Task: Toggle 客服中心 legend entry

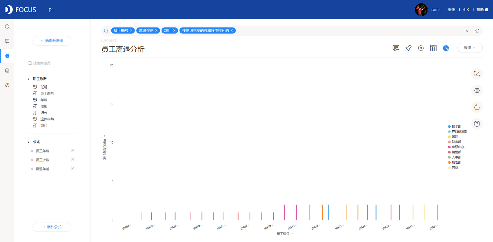Action: 456,147
